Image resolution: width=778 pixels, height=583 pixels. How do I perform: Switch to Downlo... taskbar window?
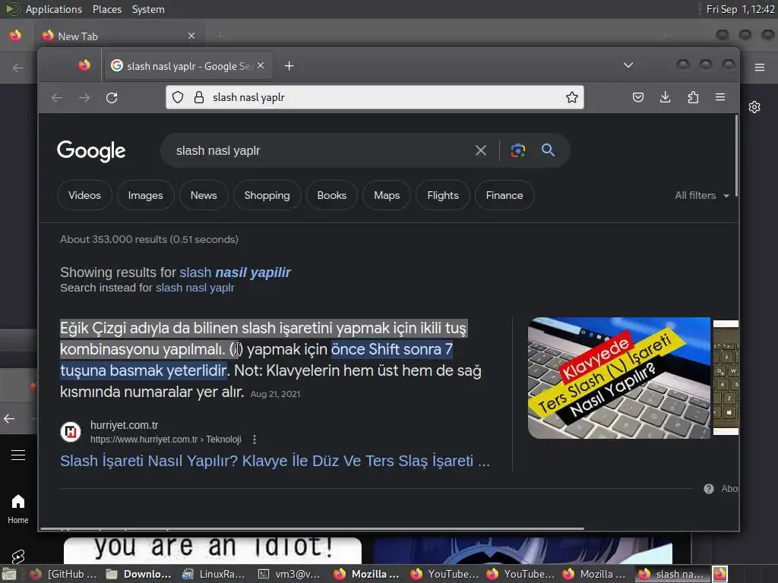[x=139, y=574]
